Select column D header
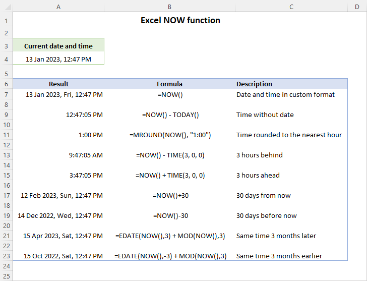Image resolution: width=367 pixels, height=281 pixels. 357,7
